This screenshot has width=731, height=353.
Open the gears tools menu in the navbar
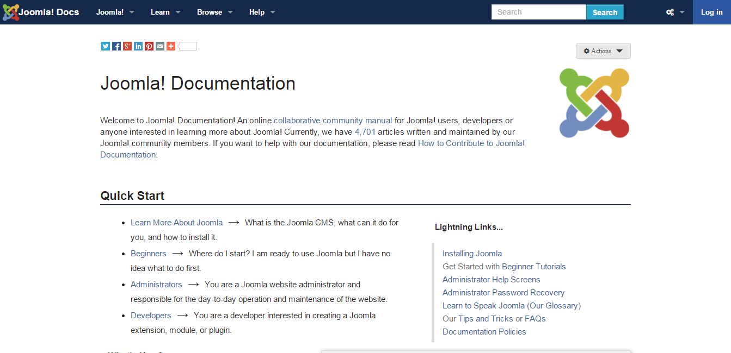click(x=674, y=11)
